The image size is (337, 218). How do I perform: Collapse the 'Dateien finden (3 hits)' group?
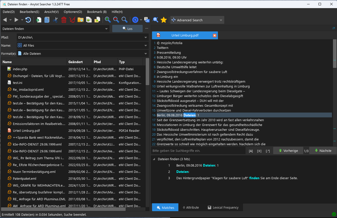(154, 159)
